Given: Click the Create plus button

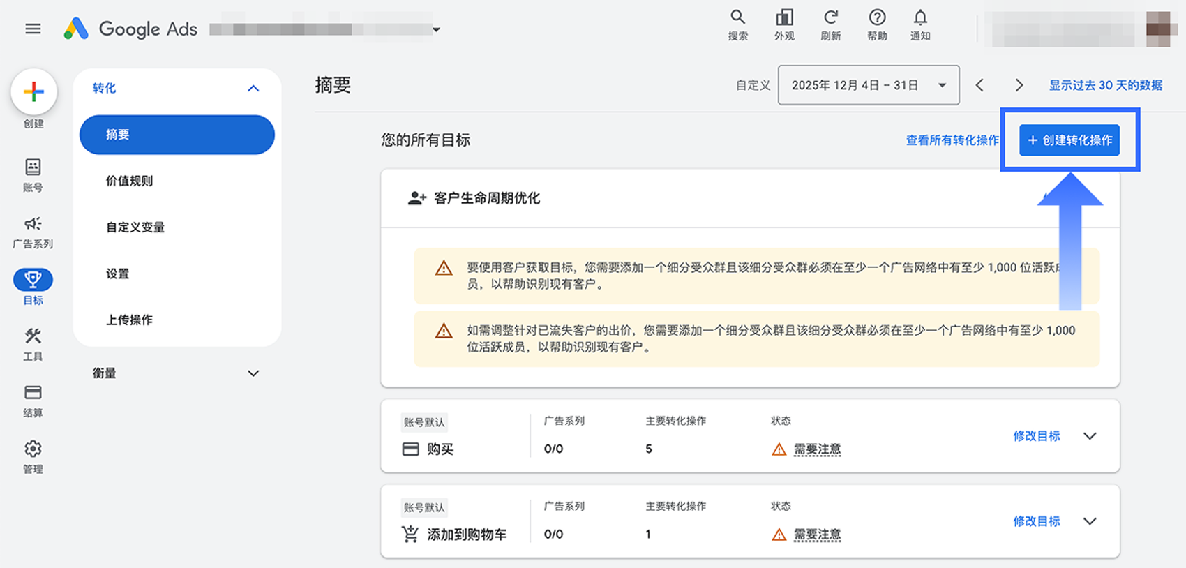Looking at the screenshot, I should [33, 92].
